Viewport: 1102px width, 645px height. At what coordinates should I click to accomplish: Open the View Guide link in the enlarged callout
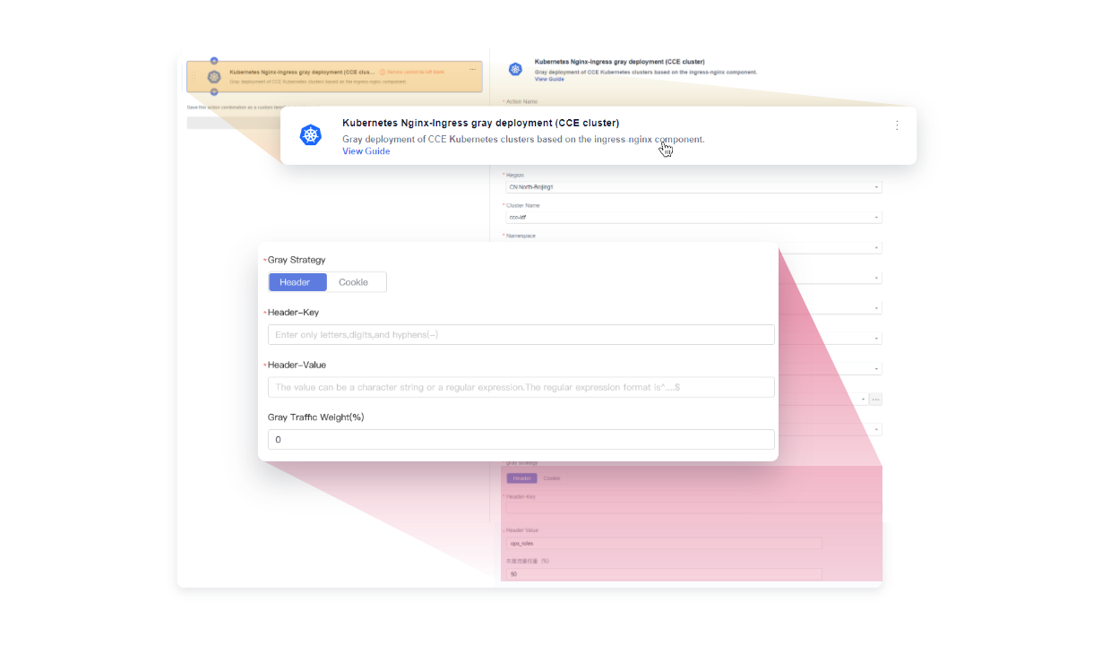[x=366, y=151]
